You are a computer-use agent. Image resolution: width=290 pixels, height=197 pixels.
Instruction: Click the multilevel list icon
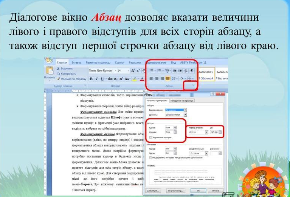tap(167, 71)
